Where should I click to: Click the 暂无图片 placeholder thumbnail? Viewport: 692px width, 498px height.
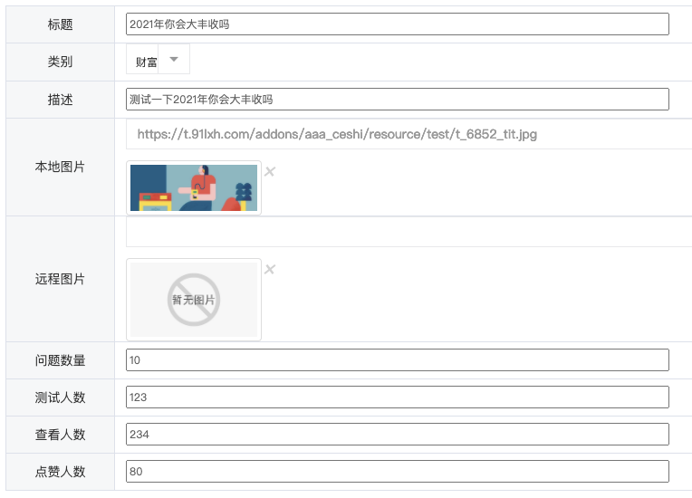click(194, 300)
